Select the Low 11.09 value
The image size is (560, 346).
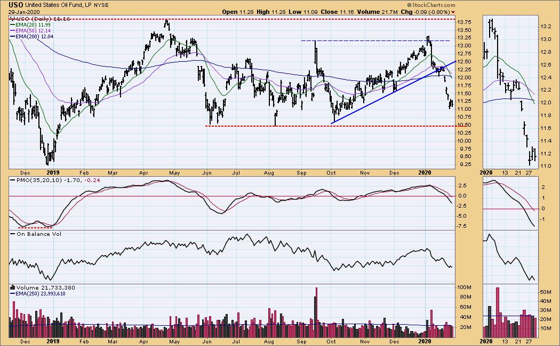point(303,12)
